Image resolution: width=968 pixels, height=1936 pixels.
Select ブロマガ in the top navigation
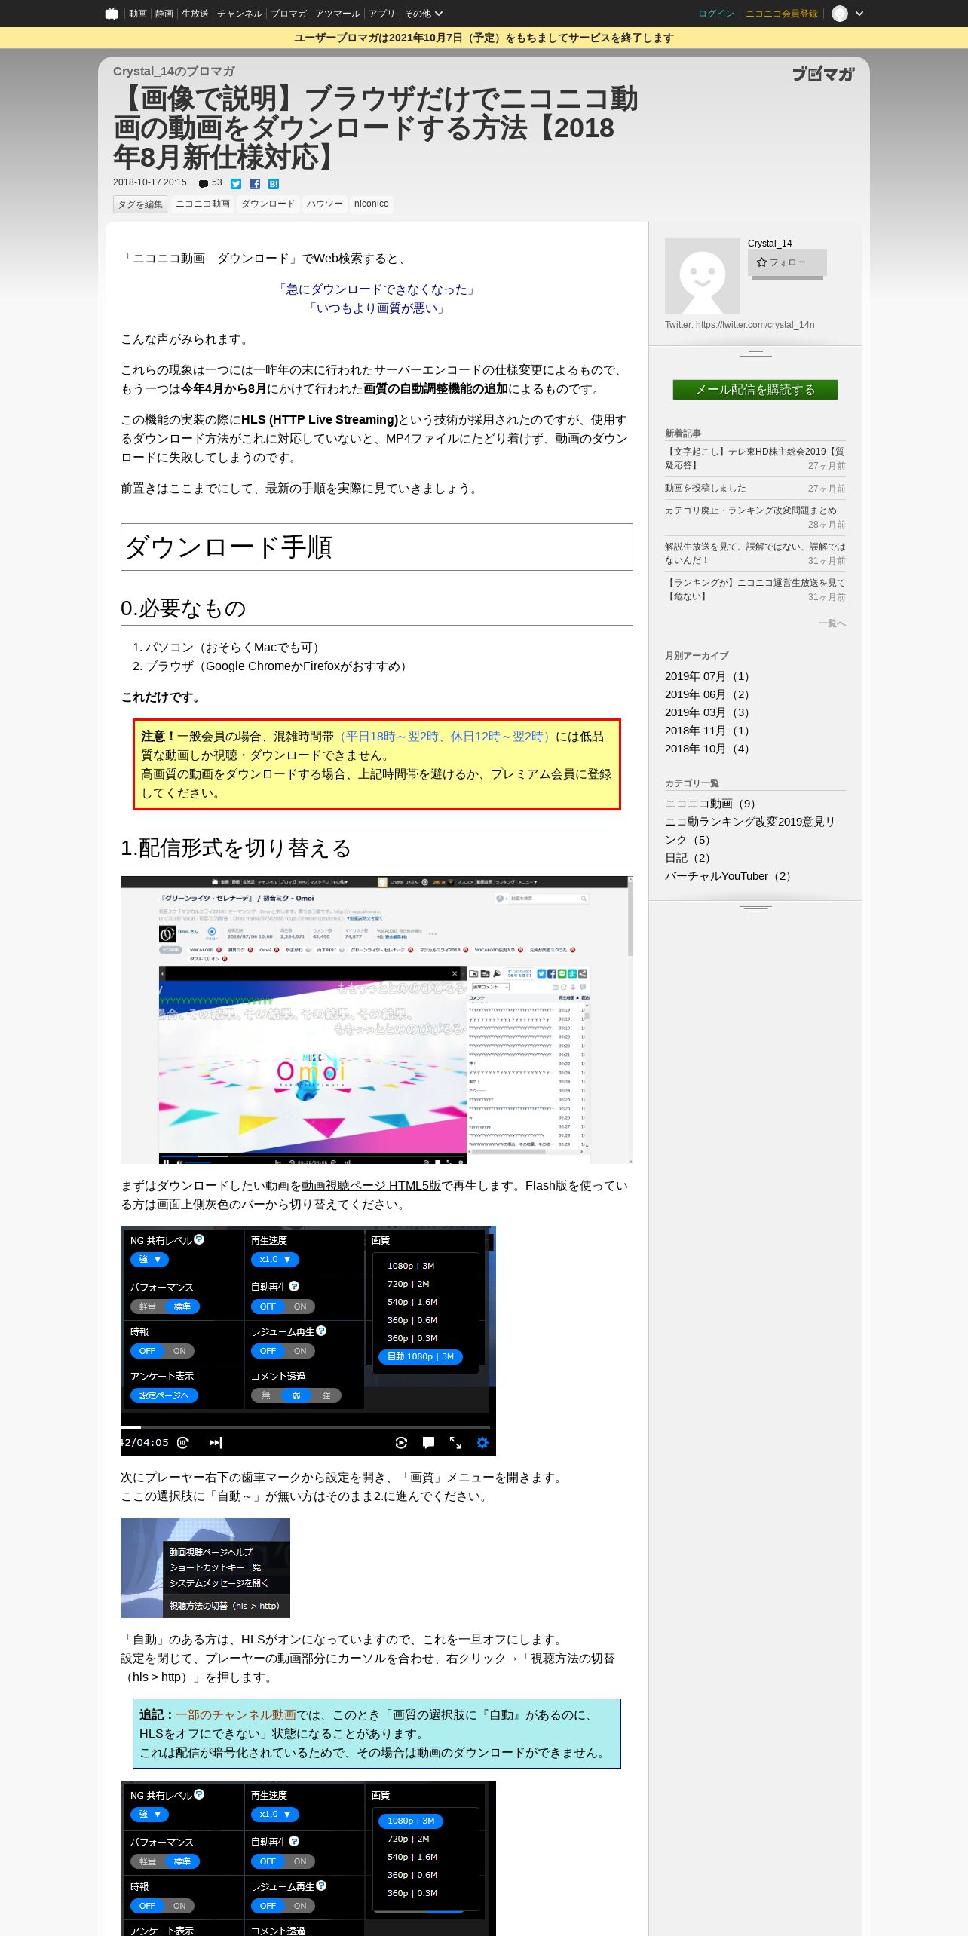(x=289, y=14)
